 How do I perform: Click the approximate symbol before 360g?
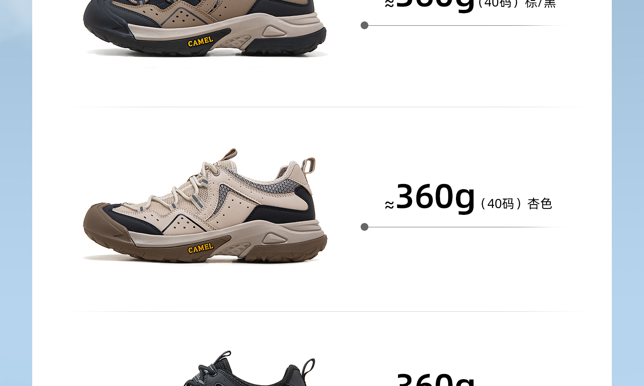[x=389, y=205]
